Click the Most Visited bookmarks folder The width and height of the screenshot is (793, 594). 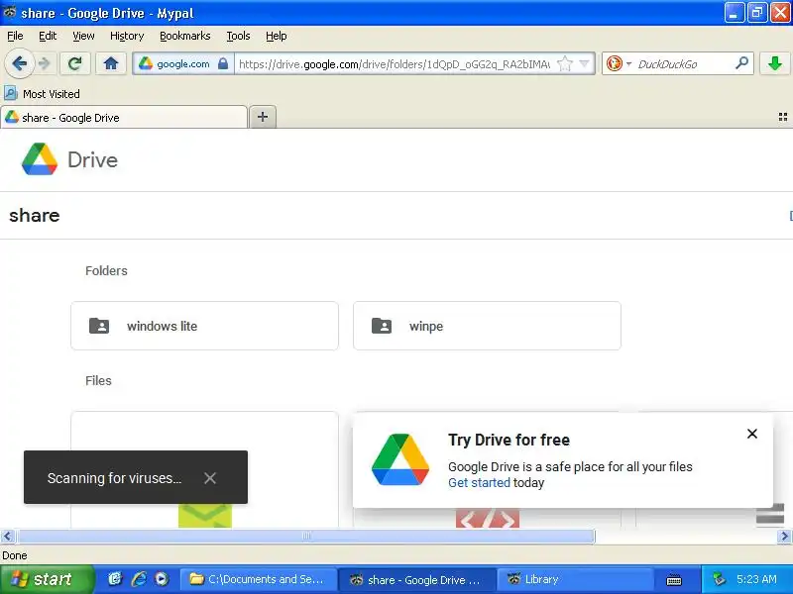tap(42, 93)
